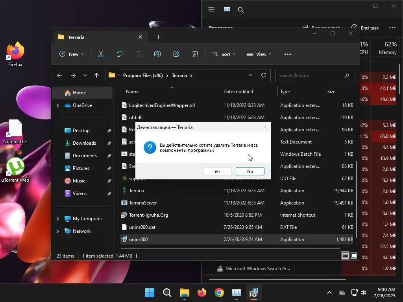This screenshot has height=302, width=403.
Task: Select Home in navigation pane
Action: tap(82, 93)
